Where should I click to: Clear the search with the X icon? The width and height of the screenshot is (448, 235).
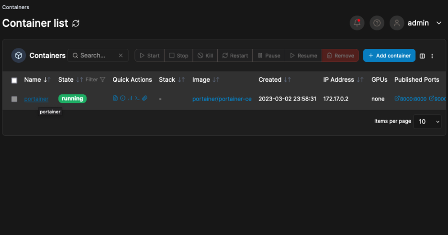[121, 56]
